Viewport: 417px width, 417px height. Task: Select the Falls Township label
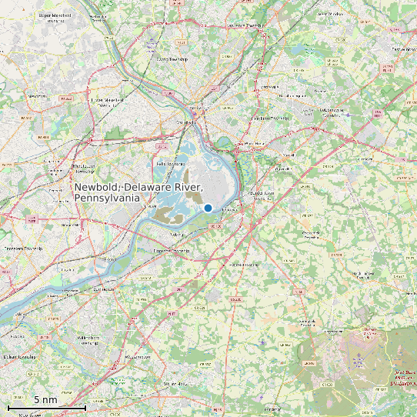click(x=171, y=164)
